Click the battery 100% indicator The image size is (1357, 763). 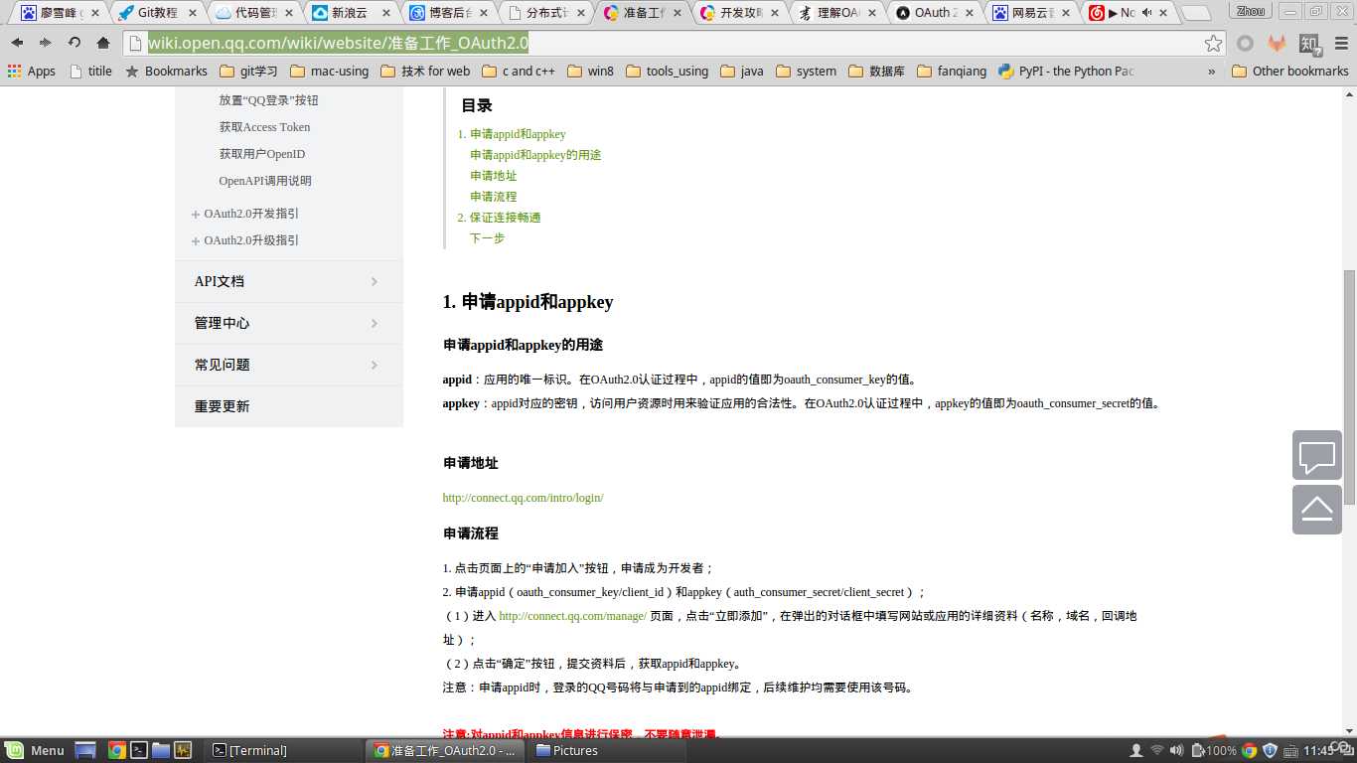tap(1214, 750)
